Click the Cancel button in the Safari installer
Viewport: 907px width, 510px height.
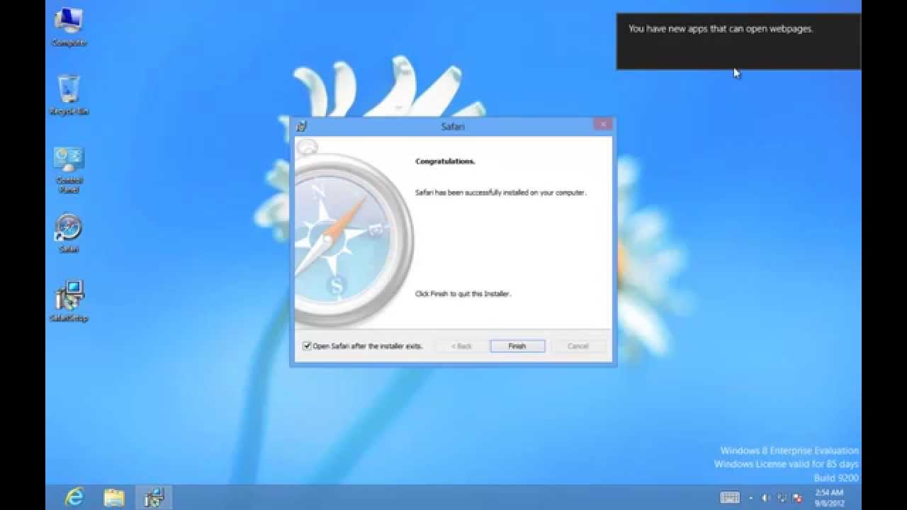pos(578,346)
